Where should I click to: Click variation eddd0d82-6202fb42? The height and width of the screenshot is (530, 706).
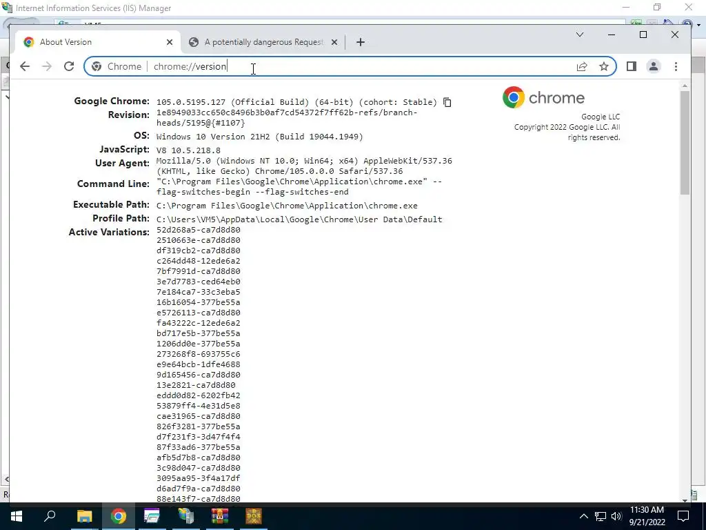click(198, 395)
